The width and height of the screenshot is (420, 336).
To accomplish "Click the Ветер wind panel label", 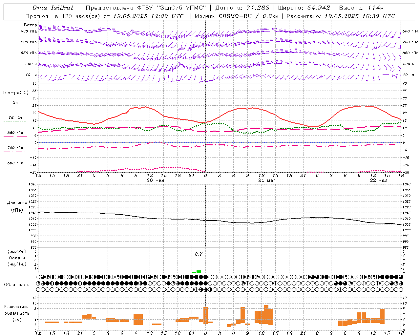I will 30,25.
